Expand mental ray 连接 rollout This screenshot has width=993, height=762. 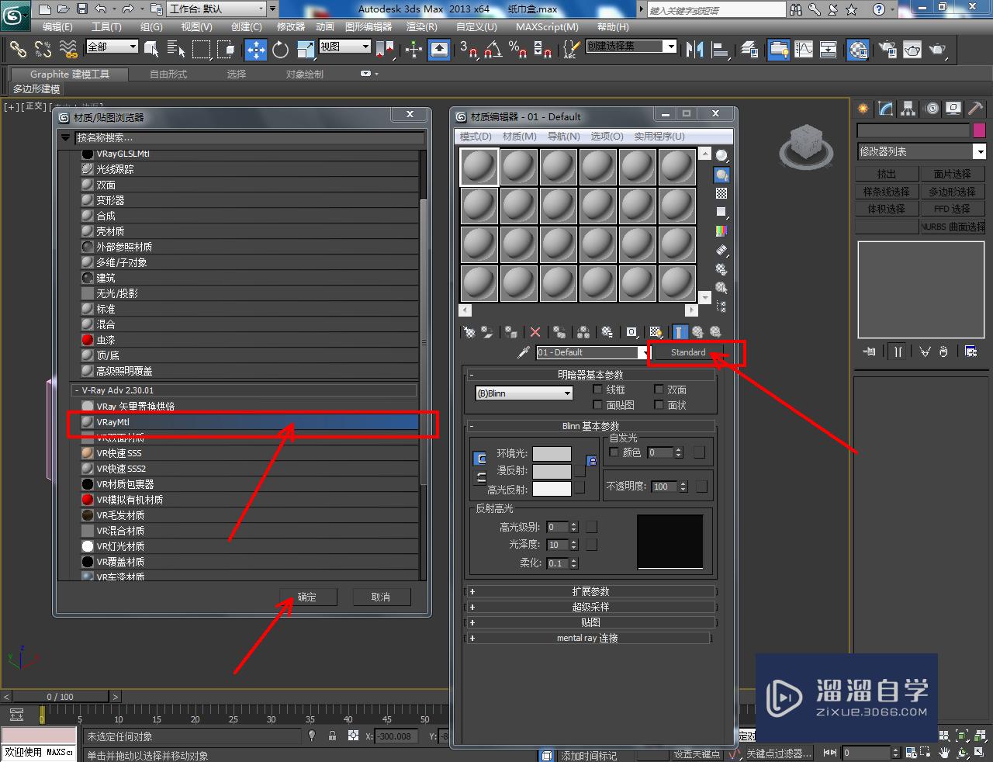coord(588,638)
